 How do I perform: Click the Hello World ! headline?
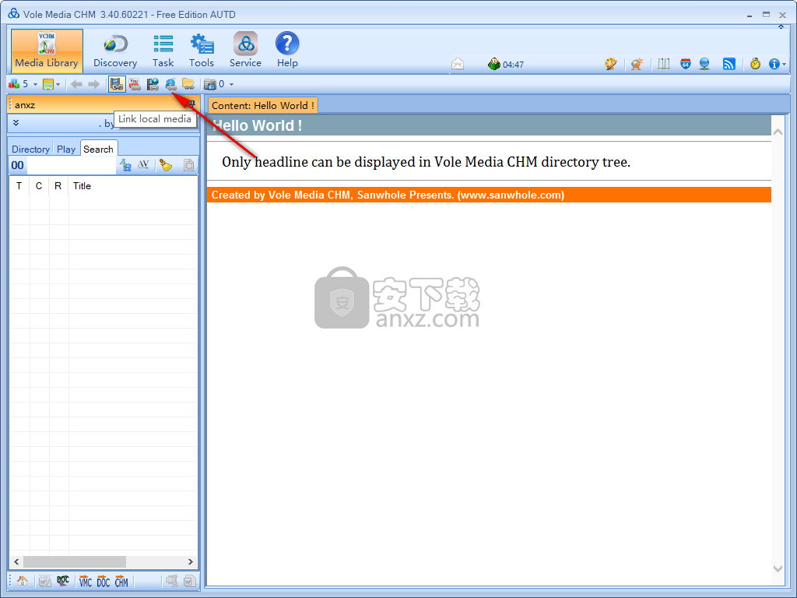coord(257,125)
